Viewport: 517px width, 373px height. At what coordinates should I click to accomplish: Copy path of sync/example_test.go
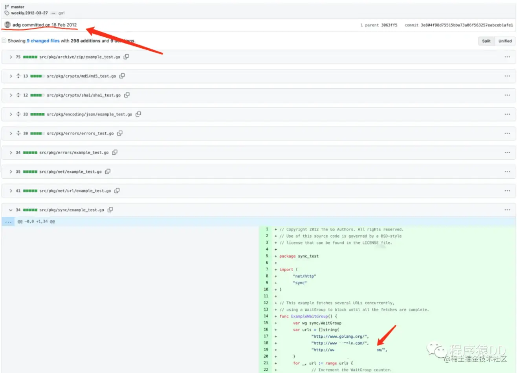pyautogui.click(x=110, y=210)
